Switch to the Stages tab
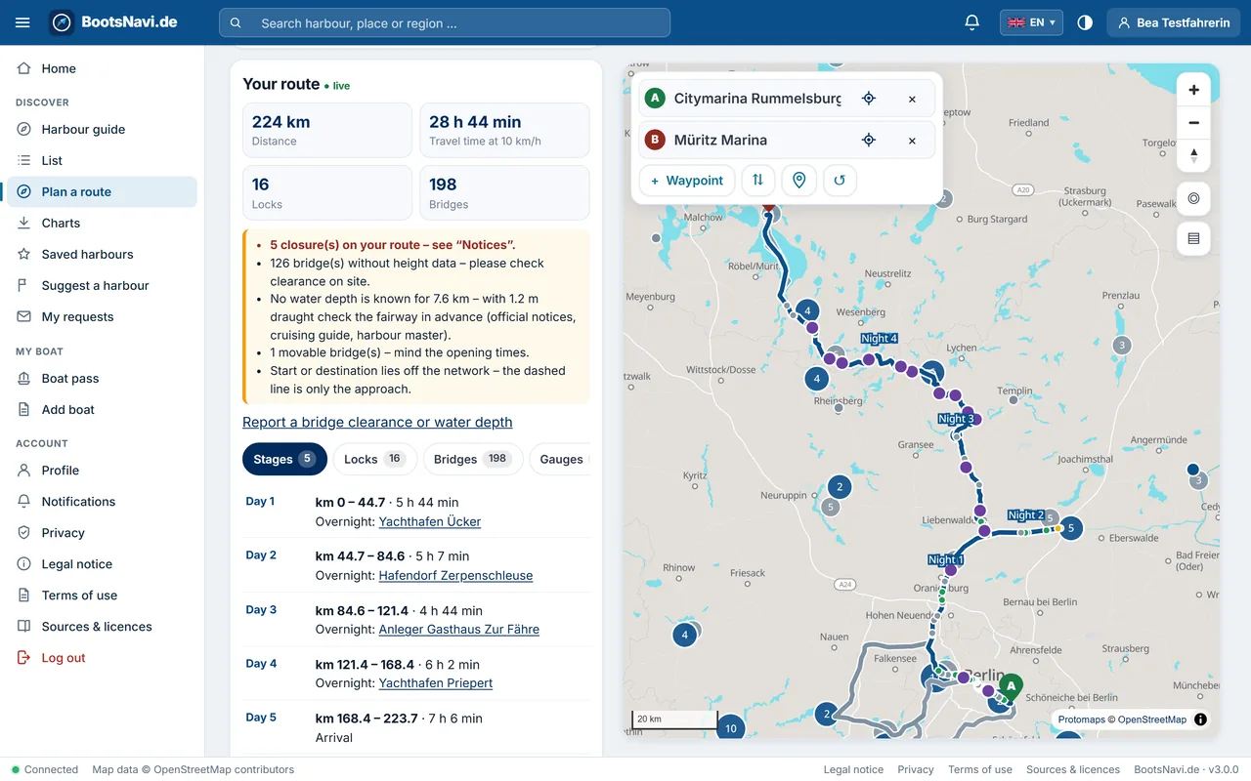The height and width of the screenshot is (781, 1251). (284, 459)
